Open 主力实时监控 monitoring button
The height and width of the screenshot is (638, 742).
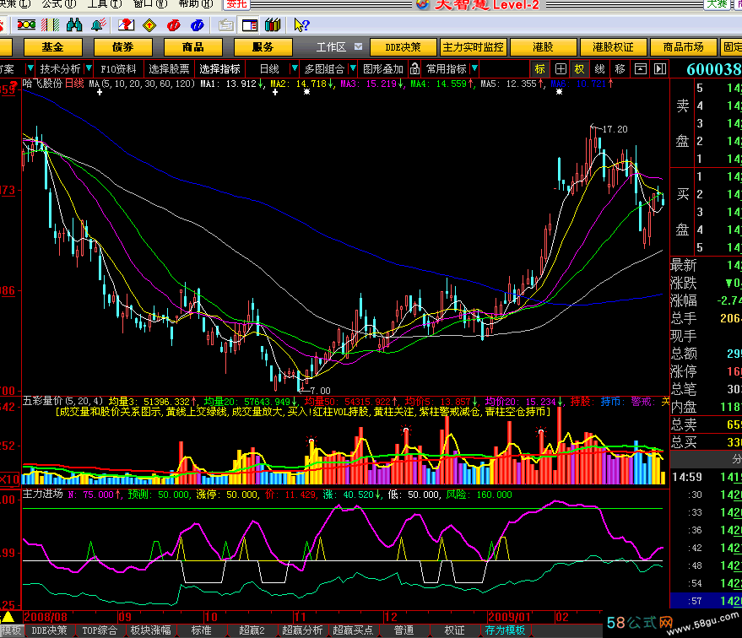click(x=474, y=46)
